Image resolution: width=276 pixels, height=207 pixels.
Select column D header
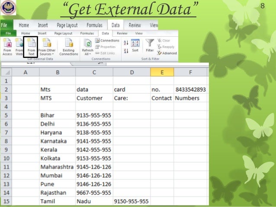132,72
